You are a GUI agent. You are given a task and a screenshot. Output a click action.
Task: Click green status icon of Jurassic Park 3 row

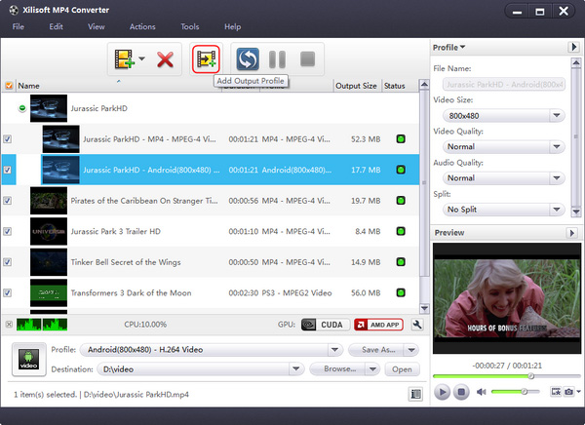[401, 231]
